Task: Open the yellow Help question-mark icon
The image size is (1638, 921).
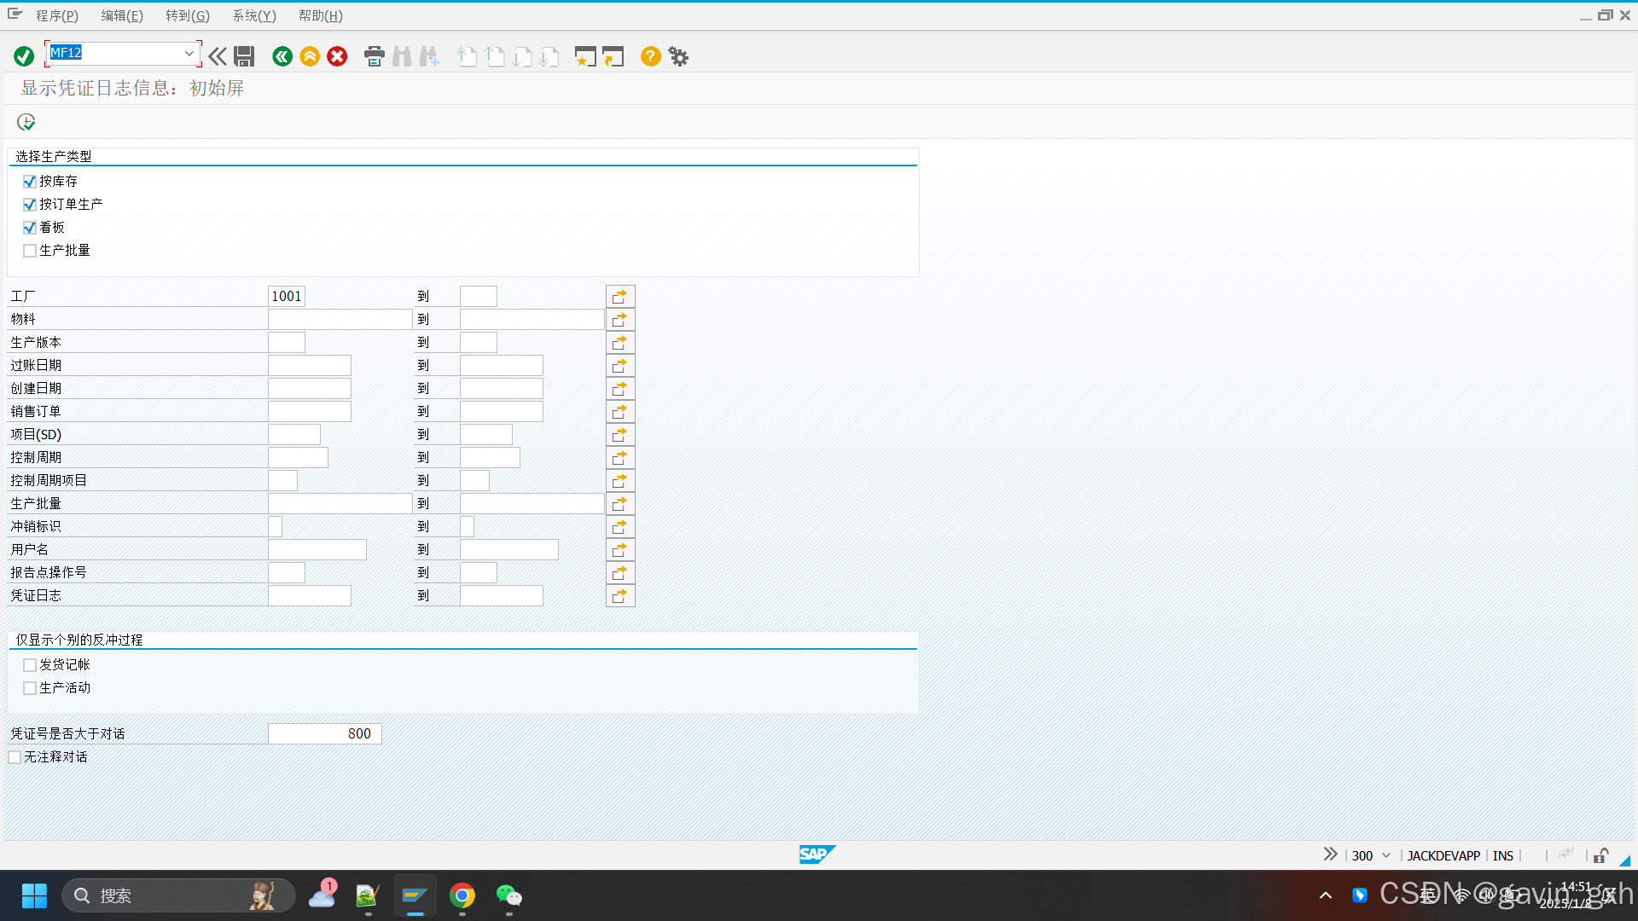Action: point(650,56)
